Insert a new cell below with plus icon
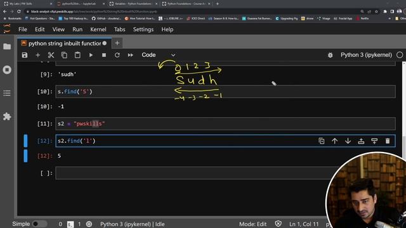 (38, 55)
